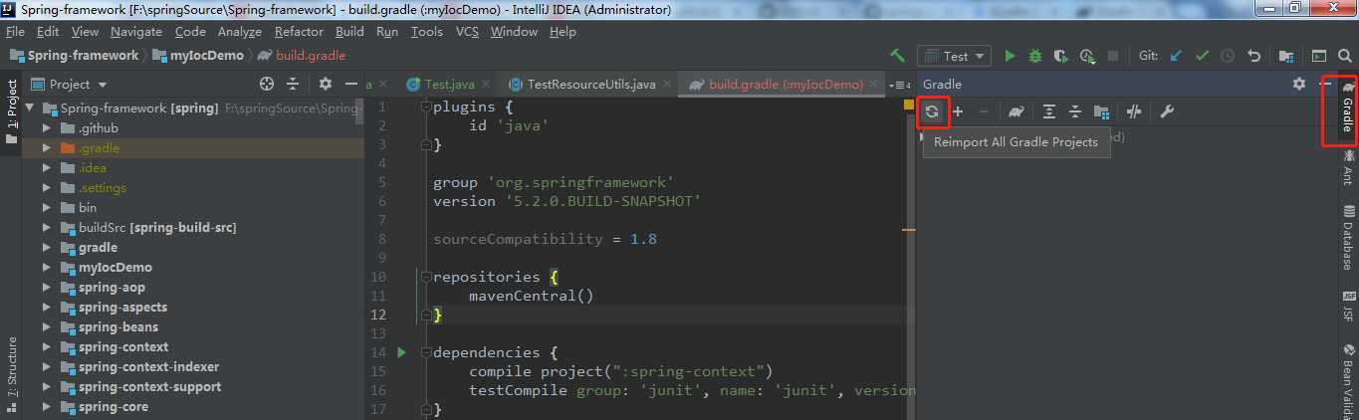Click build.gradle in the breadcrumb bar

(x=303, y=56)
